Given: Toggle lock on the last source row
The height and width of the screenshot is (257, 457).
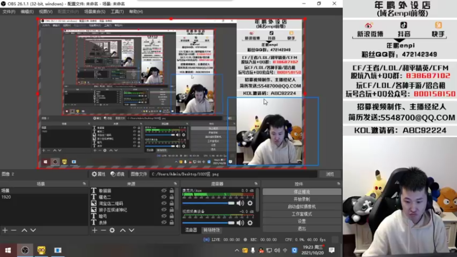Looking at the screenshot, I should point(172,223).
